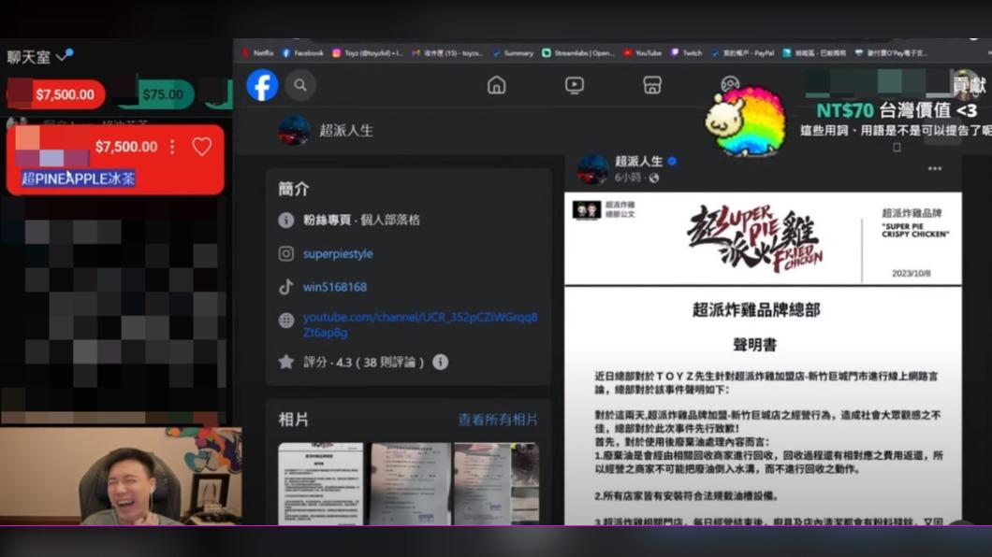Click the heart icon on $7,500 Super Chat
This screenshot has height=557, width=992.
(x=202, y=147)
